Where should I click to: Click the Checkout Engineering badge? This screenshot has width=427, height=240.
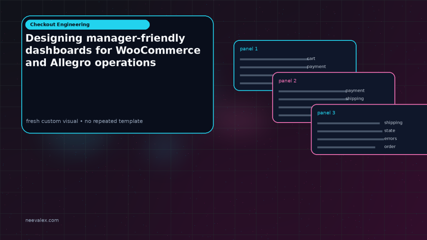click(88, 25)
